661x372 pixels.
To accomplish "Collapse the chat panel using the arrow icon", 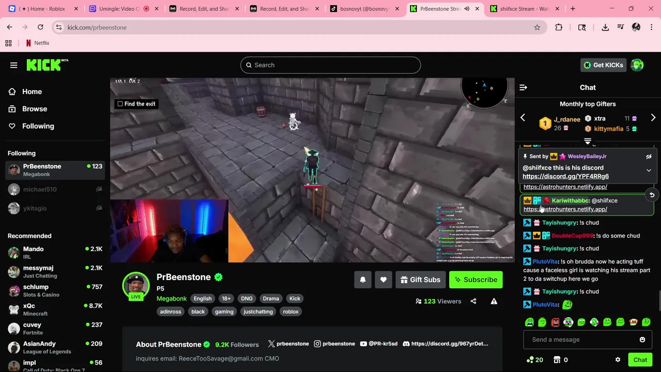I will 523,88.
